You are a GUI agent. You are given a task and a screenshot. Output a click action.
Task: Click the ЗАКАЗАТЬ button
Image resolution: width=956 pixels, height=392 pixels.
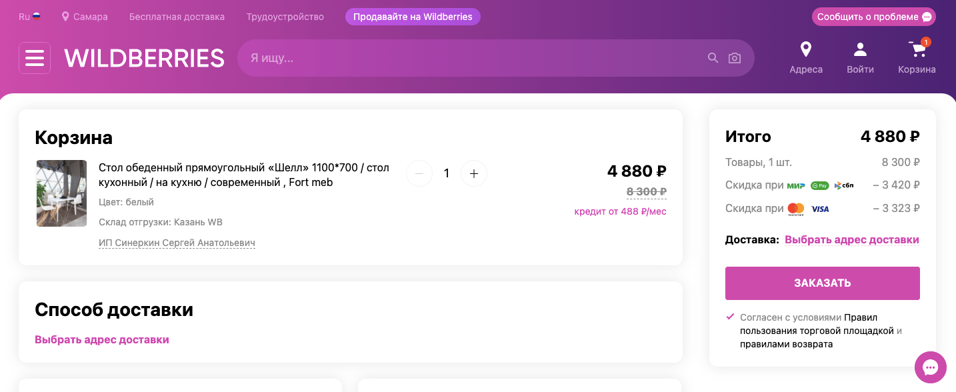[823, 283]
